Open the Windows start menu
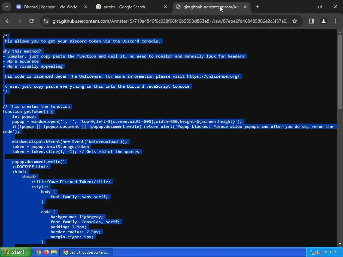 click(x=16, y=252)
